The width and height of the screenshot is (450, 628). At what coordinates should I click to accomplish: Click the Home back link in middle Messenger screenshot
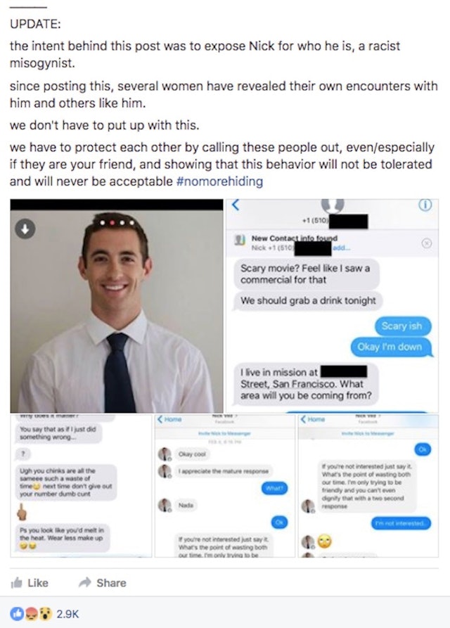click(x=169, y=419)
